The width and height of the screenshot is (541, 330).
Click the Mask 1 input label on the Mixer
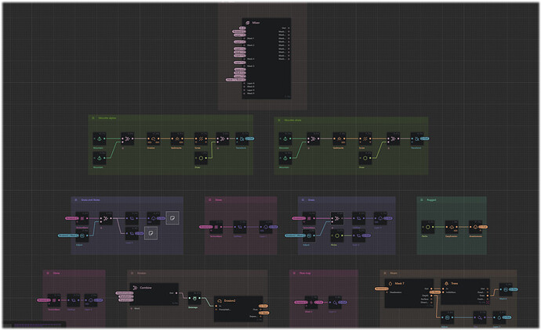[x=251, y=38]
